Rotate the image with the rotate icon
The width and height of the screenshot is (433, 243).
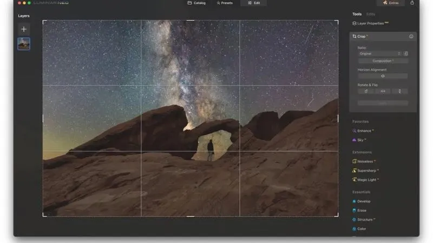click(366, 91)
